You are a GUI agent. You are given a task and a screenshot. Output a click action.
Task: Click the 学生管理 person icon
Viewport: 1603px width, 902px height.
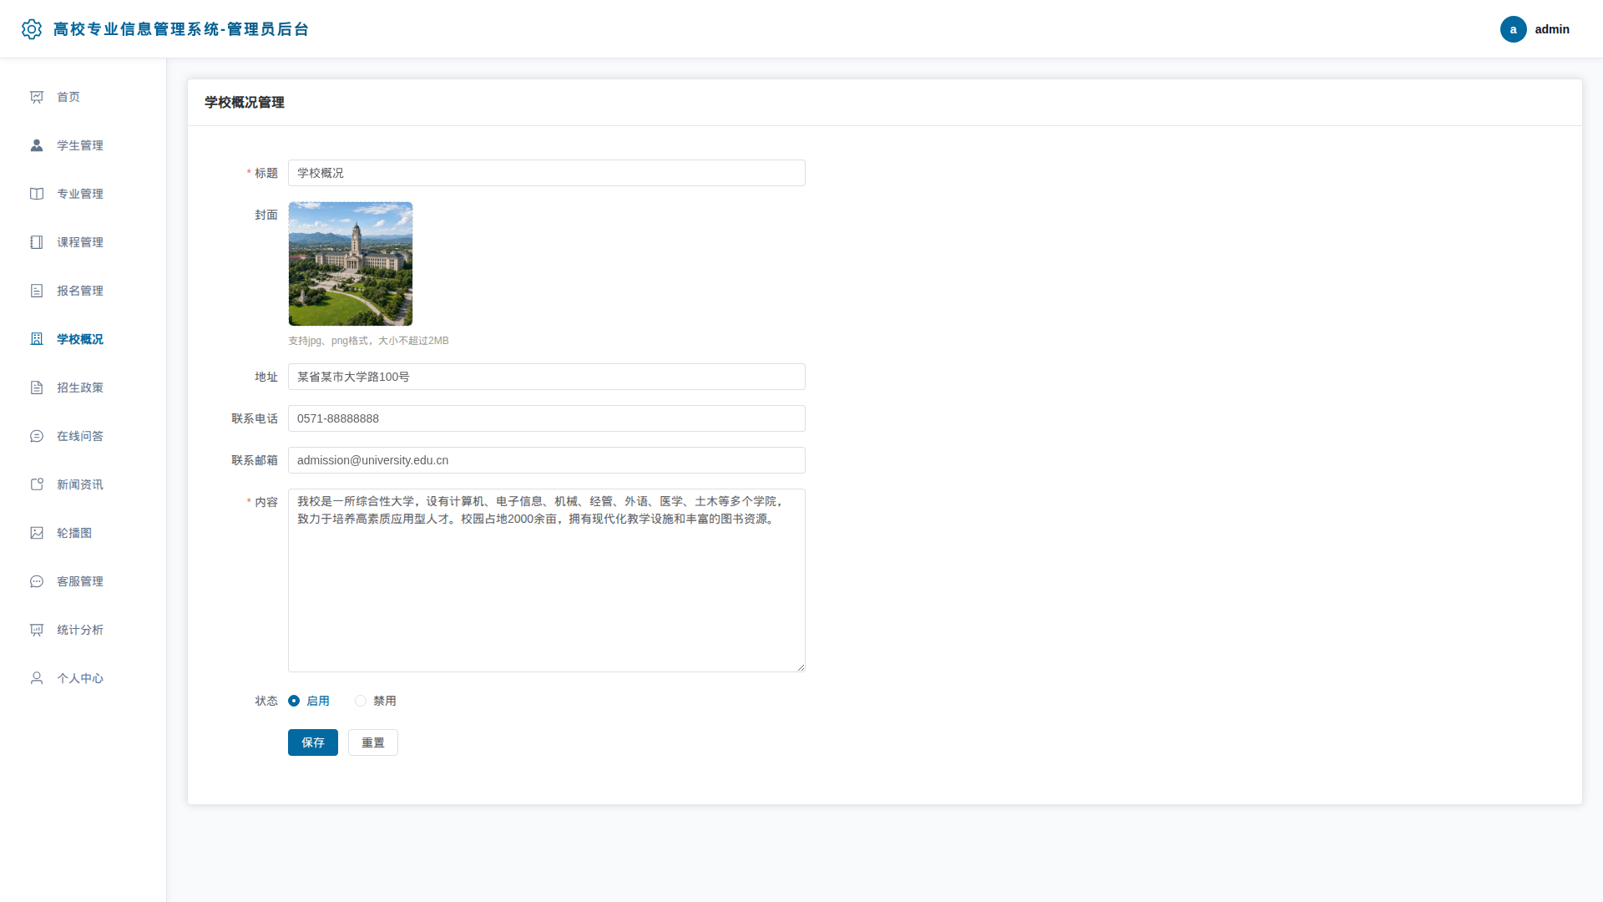tap(37, 145)
